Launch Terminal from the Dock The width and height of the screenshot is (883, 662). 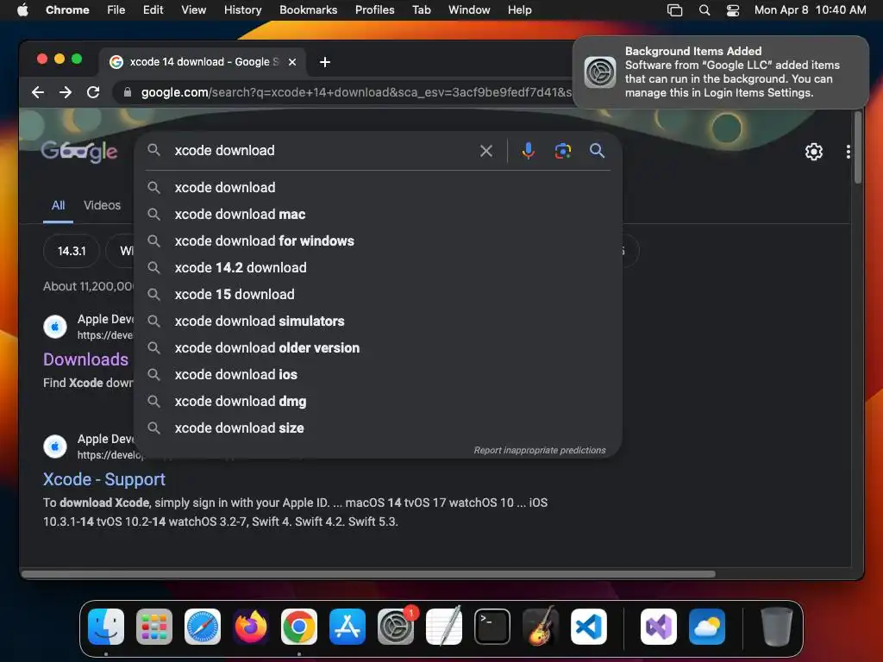(x=492, y=627)
